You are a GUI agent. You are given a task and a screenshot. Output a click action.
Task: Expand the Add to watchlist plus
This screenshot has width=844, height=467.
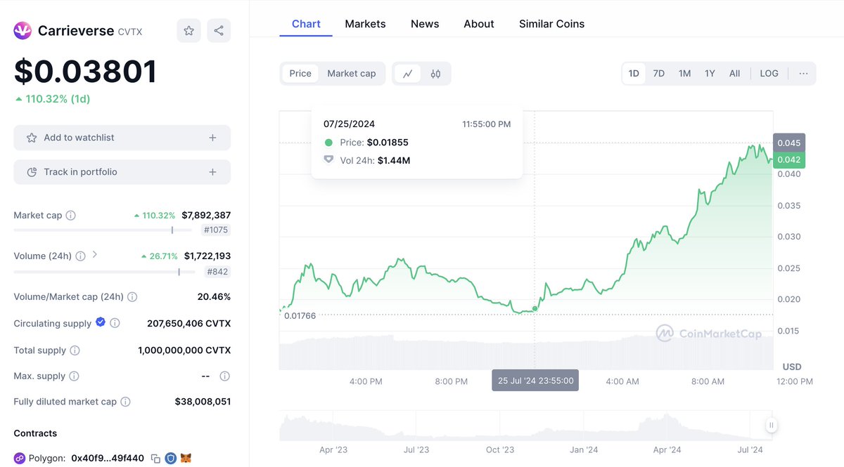point(212,138)
